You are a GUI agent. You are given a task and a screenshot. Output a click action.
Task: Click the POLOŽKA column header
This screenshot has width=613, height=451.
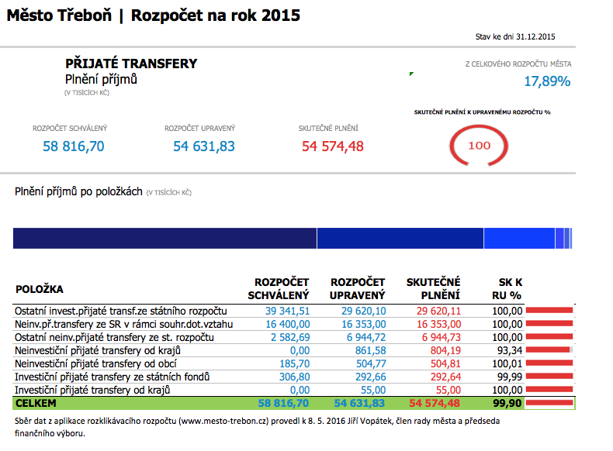[x=40, y=289]
